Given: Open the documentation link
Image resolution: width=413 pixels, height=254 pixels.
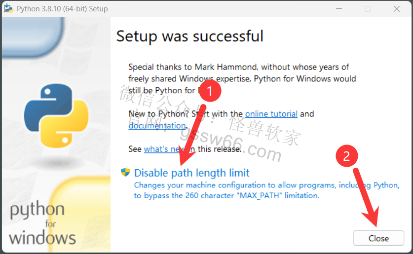Looking at the screenshot, I should pos(157,126).
